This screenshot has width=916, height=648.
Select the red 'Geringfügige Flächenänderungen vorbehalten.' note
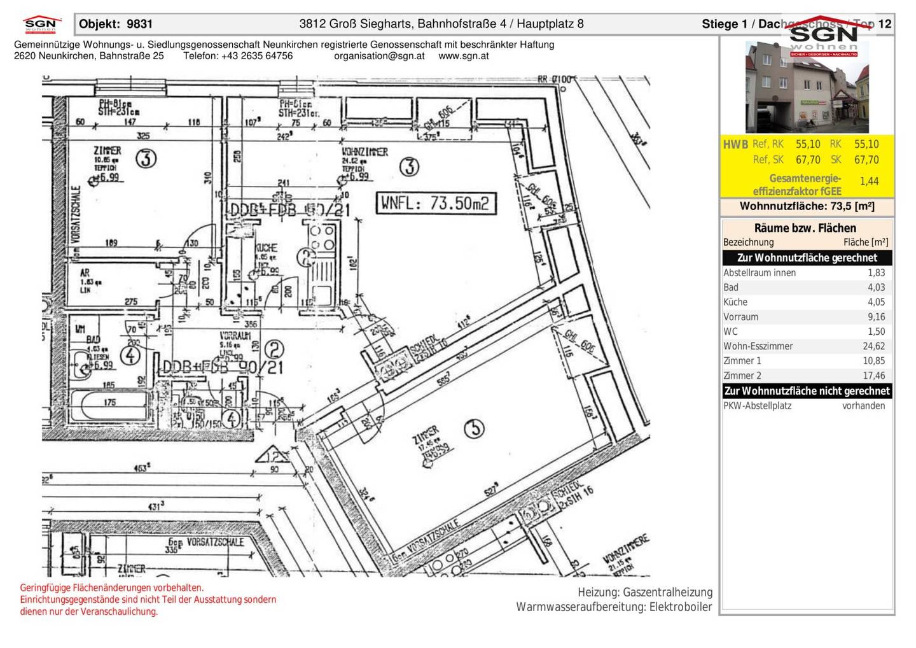(x=112, y=588)
